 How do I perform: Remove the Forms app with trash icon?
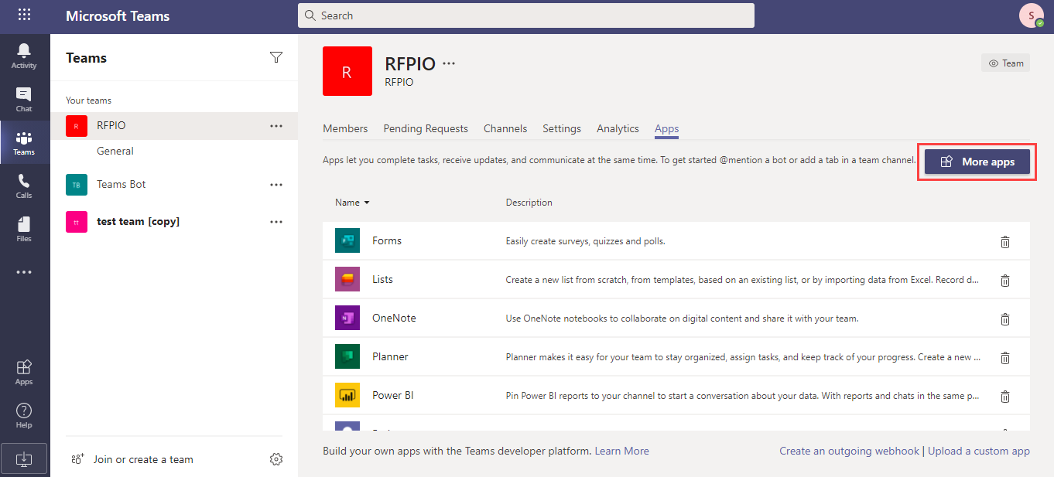(1005, 241)
